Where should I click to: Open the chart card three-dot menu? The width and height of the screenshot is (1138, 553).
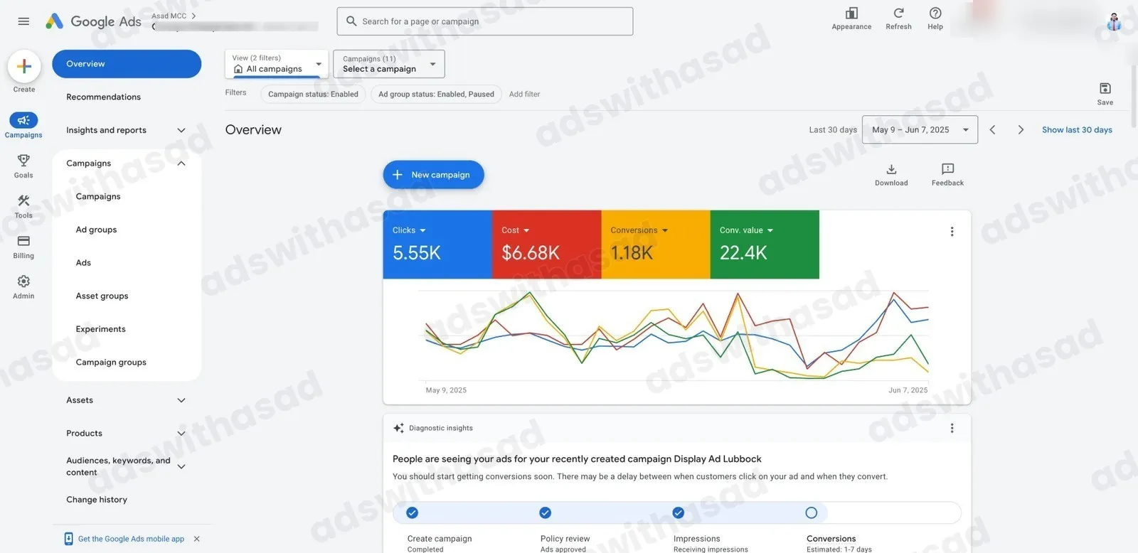[952, 232]
